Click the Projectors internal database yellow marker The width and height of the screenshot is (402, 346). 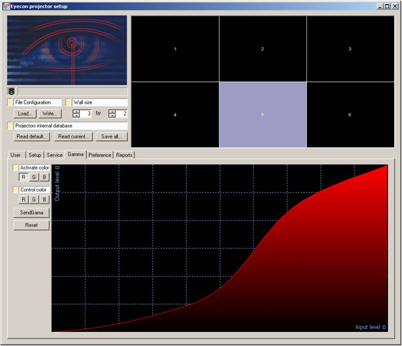coord(10,126)
